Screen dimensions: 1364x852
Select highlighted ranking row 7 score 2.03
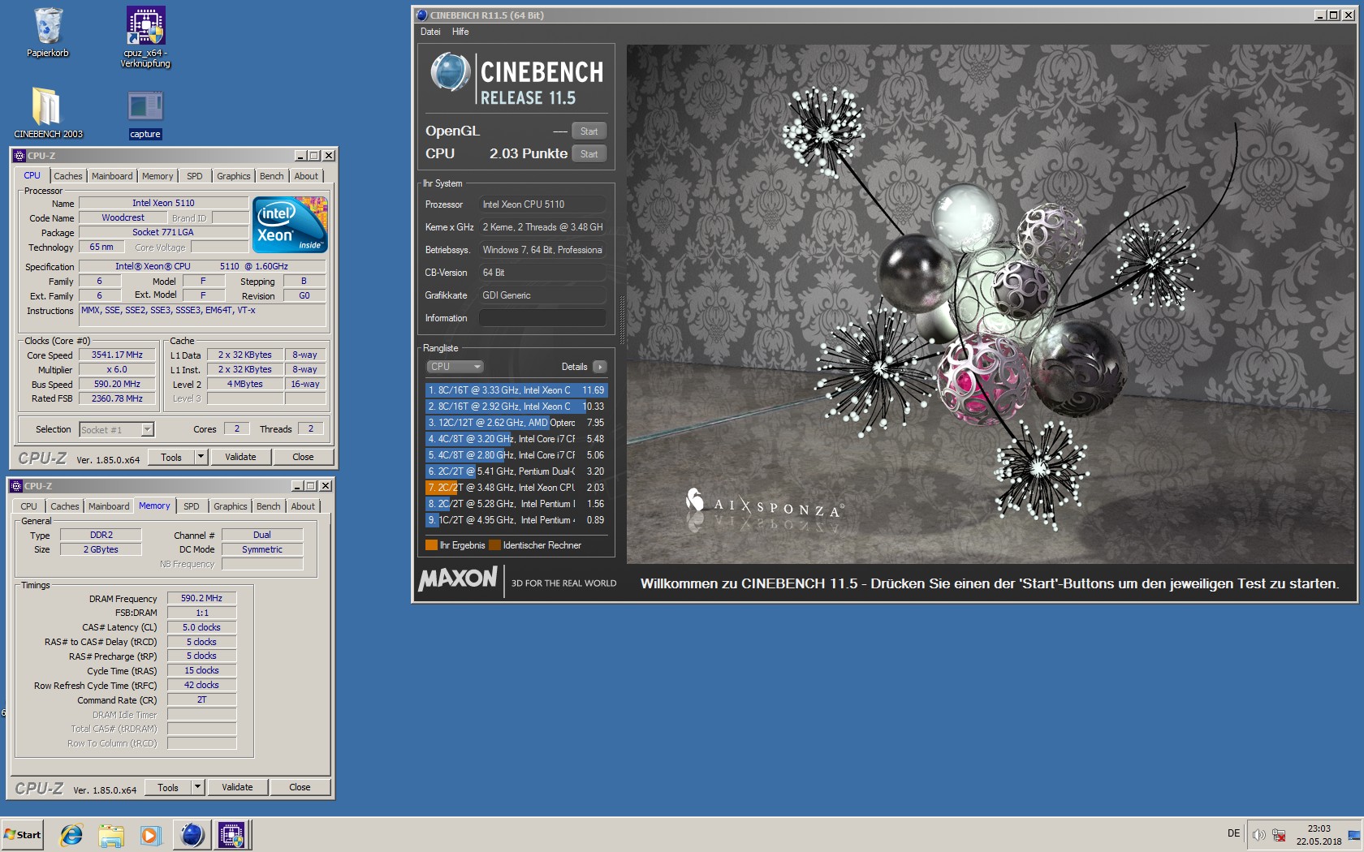pos(516,488)
